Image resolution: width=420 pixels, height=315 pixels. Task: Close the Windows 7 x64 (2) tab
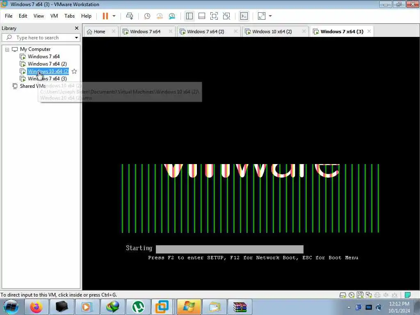pos(236,31)
